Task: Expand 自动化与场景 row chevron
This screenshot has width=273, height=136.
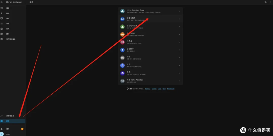Action: (x=179, y=27)
